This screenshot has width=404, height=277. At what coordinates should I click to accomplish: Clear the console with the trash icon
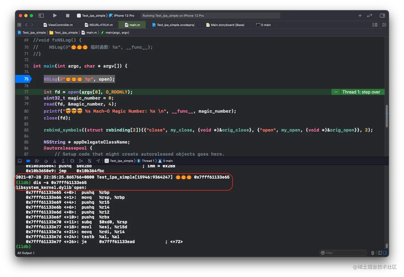(x=373, y=253)
